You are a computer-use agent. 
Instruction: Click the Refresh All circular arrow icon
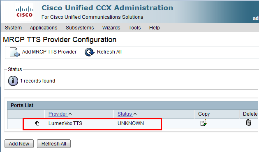[x=89, y=52]
